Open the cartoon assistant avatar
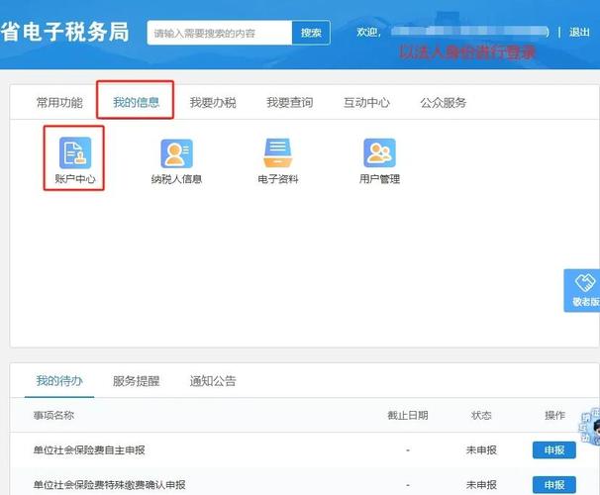Viewport: 600px width, 495px height. (590, 427)
